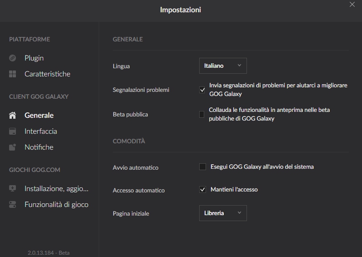Go to Caratteristiche section
Screen dimensions: 362x257
click(47, 74)
